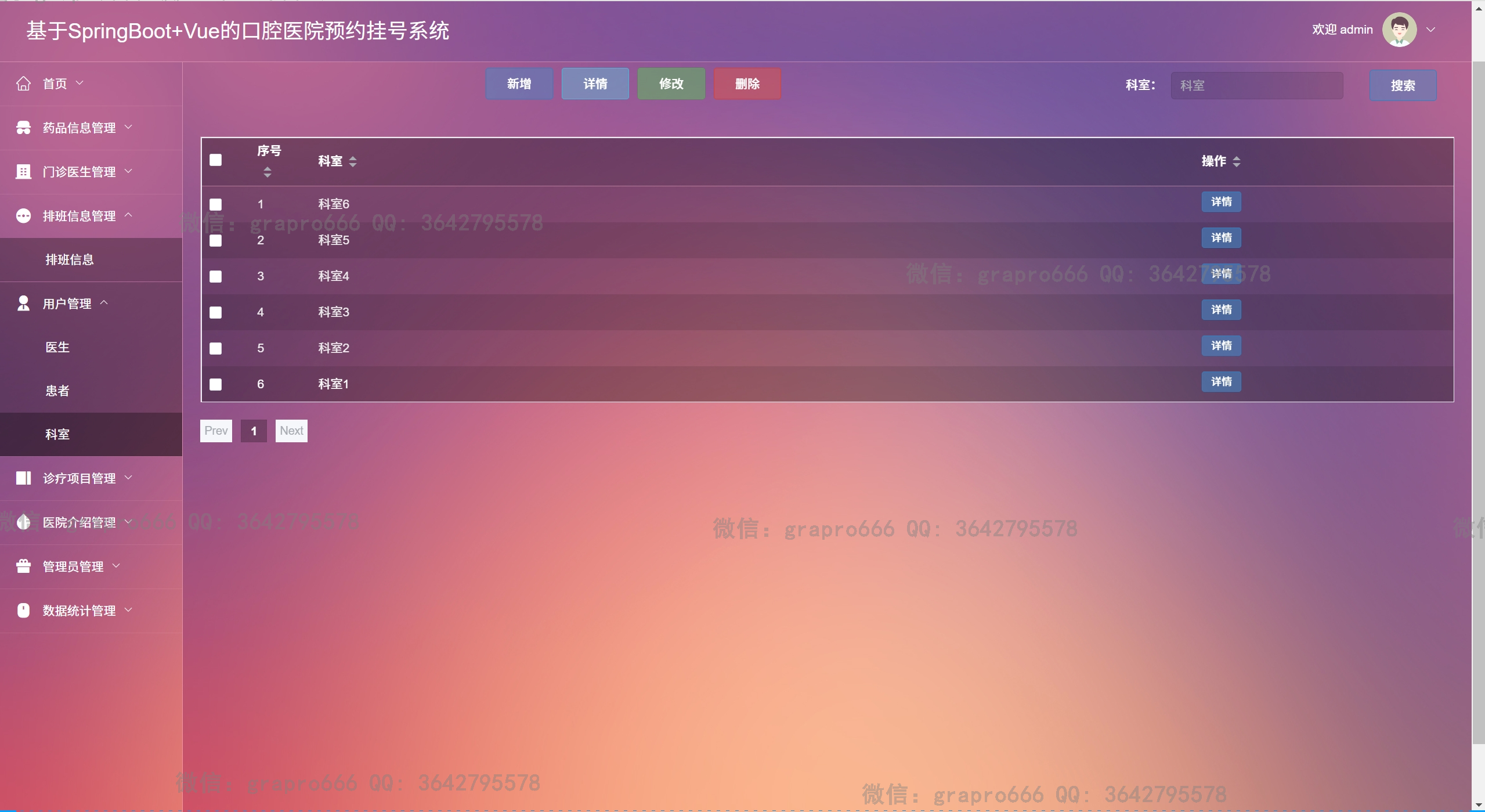Viewport: 1485px width, 812px height.
Task: Click the 药品信息管理 medicine icon
Action: (23, 128)
